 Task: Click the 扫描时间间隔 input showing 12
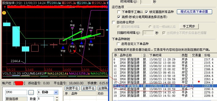pyautogui.click(x=148, y=33)
